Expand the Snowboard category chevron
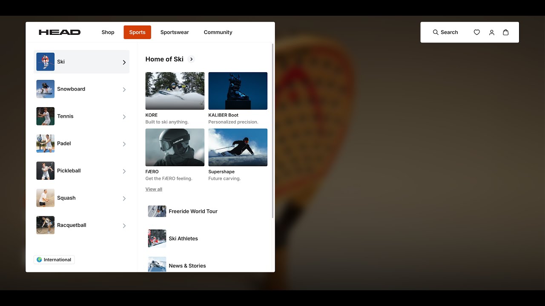The height and width of the screenshot is (306, 545). [124, 89]
